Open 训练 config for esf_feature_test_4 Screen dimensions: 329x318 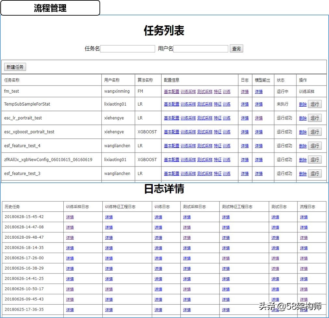(226, 146)
